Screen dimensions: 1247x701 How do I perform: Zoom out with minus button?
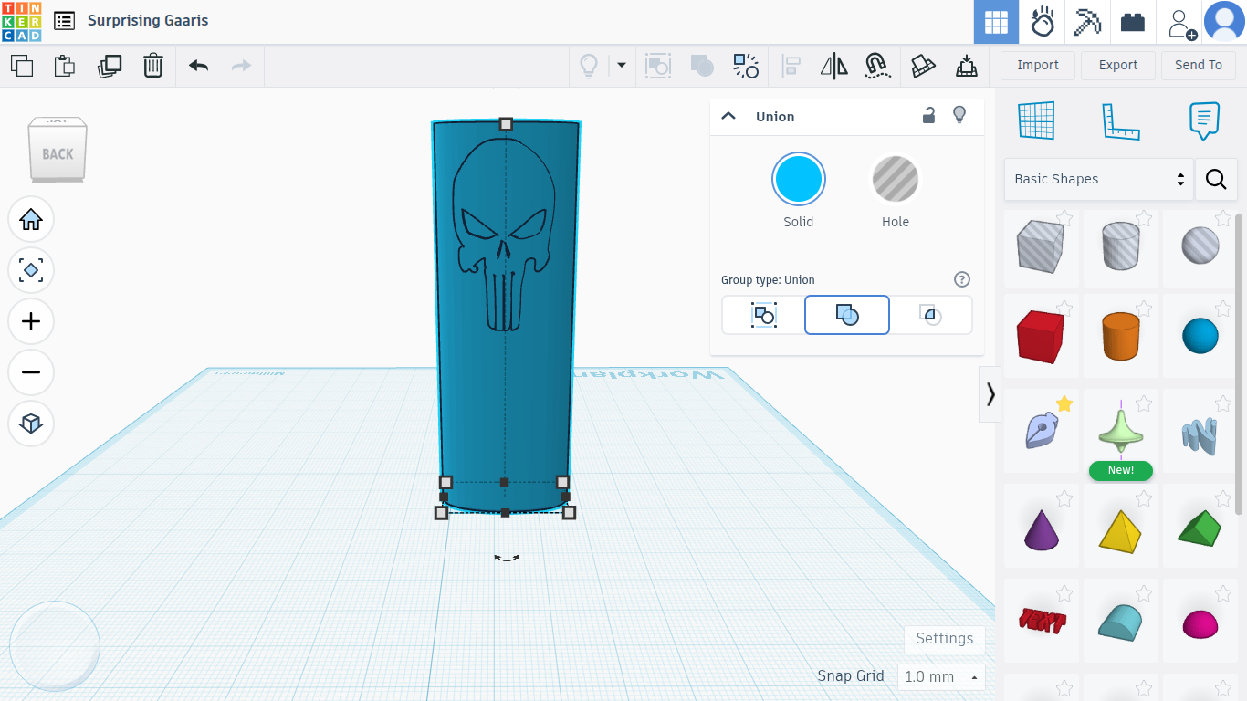[31, 372]
